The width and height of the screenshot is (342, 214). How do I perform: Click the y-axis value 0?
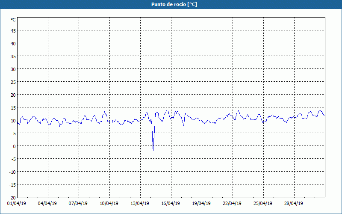pyautogui.click(x=15, y=146)
